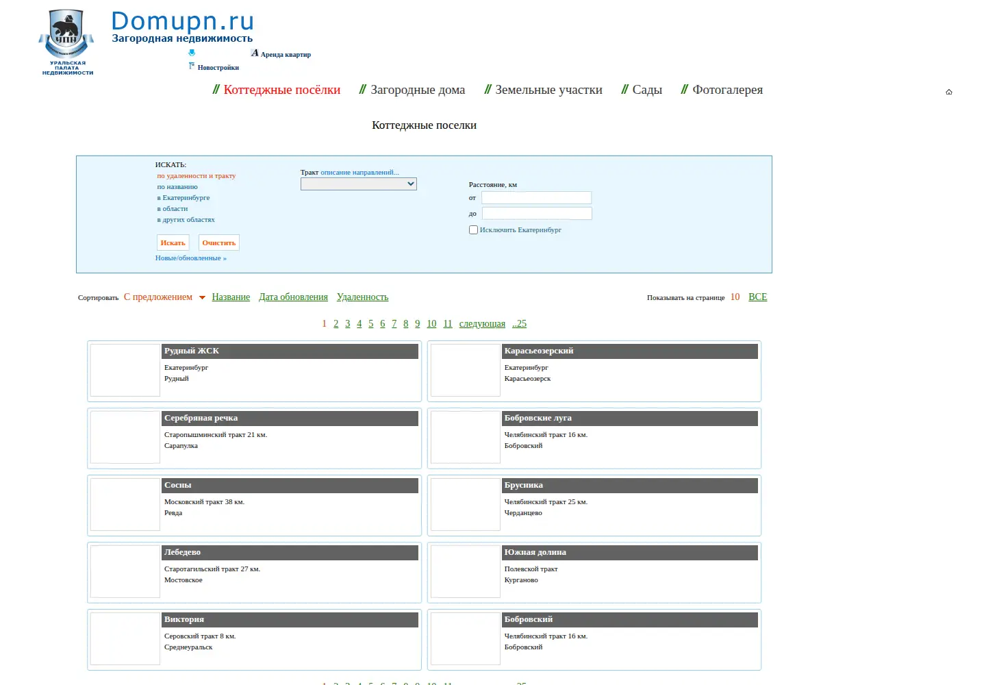Click the crane icon beside Новостройки
This screenshot has height=685, width=986.
tap(192, 66)
